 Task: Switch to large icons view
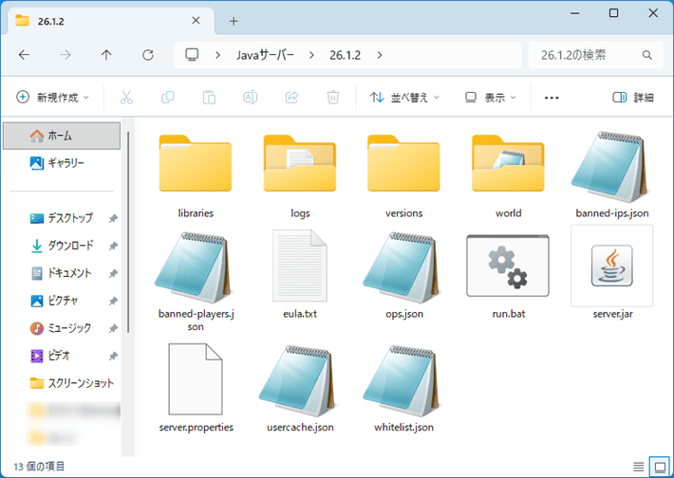point(660,467)
